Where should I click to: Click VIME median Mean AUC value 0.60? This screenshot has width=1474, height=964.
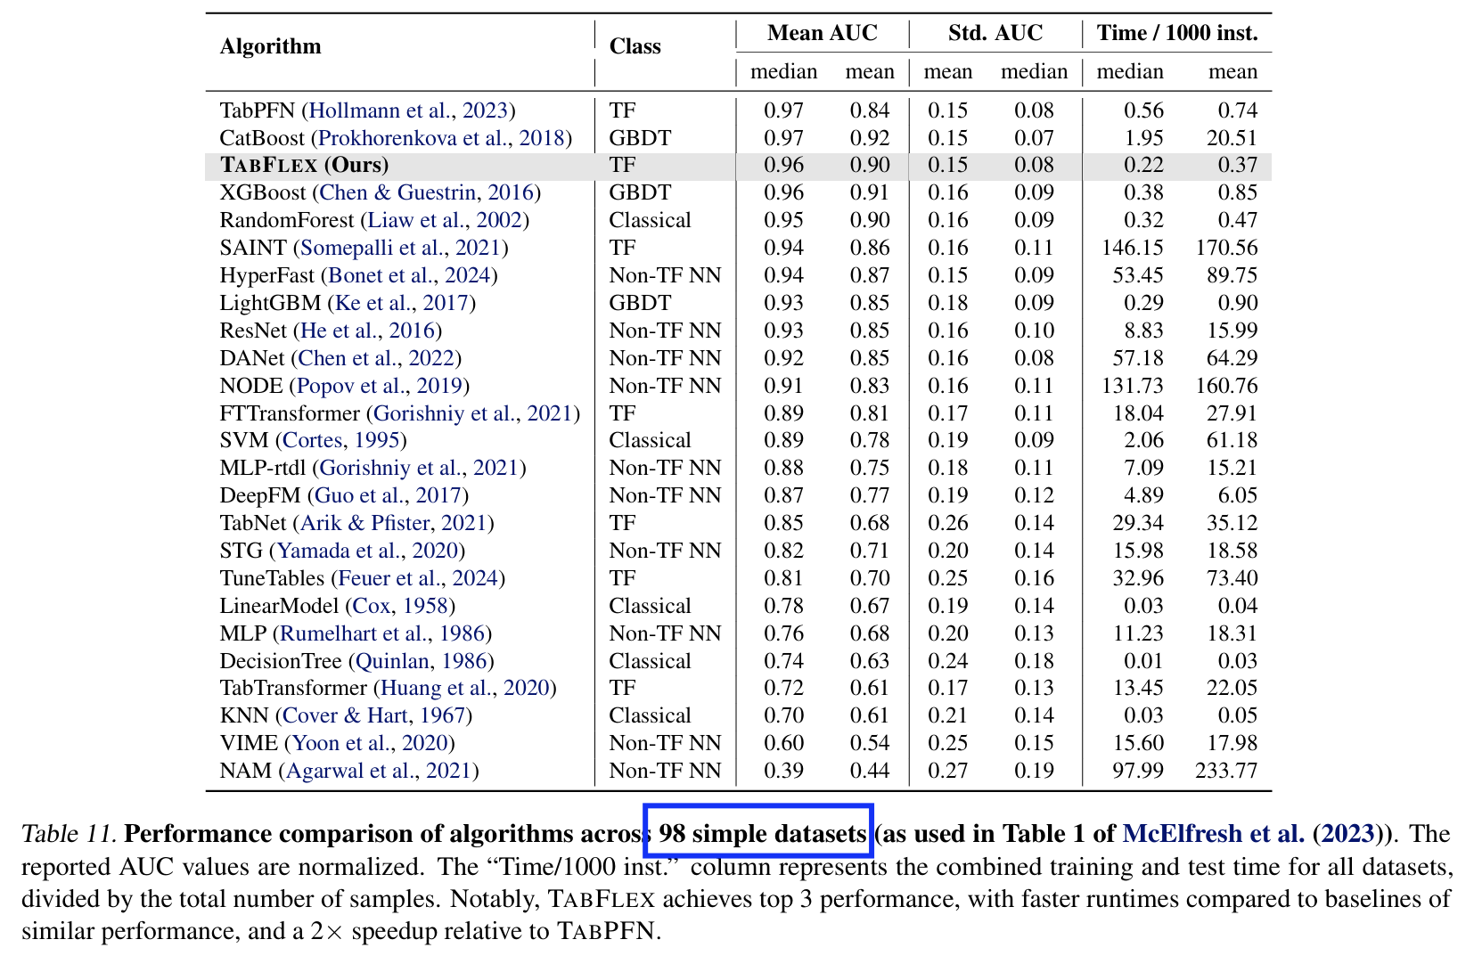tap(784, 743)
